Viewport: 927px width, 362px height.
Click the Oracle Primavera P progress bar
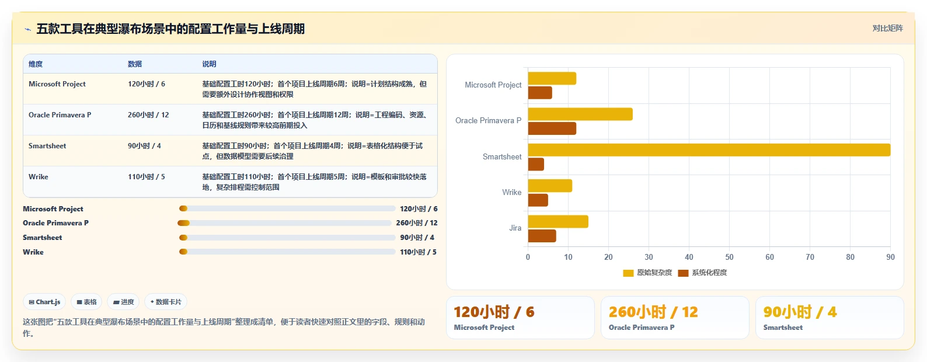tap(284, 223)
